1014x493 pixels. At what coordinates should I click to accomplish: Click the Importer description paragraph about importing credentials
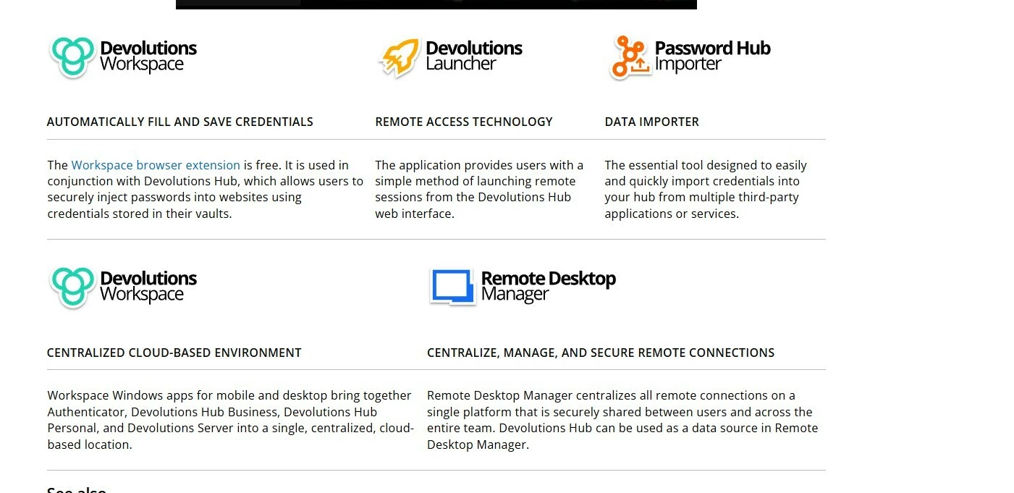(x=706, y=190)
